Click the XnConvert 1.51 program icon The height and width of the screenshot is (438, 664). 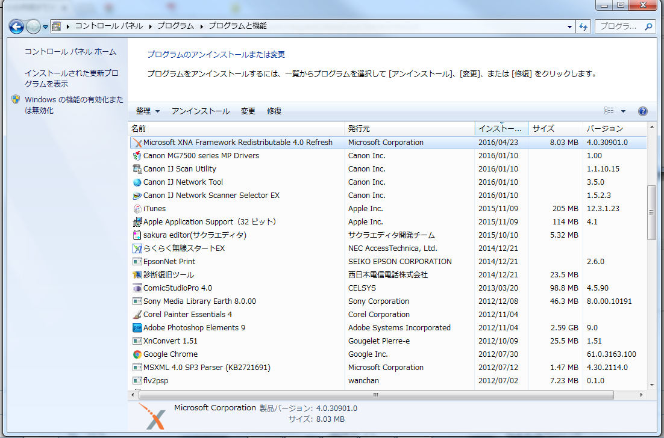137,341
